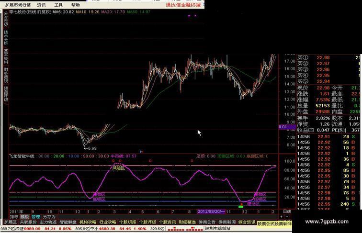This screenshot has height=233, width=362.
Task: Click the 2012/08/20 date marker on timeline
Action: 211,211
